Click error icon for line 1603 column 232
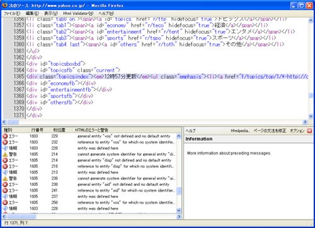Image resolution: width=315 pixels, height=228 pixels. pyautogui.click(x=5, y=142)
